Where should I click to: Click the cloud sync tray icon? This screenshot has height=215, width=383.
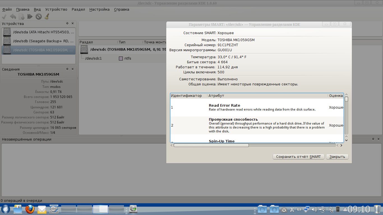(284, 210)
